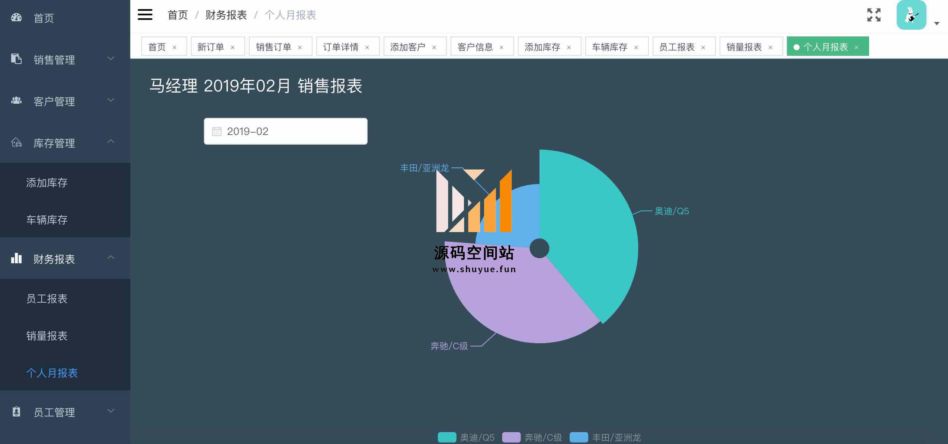Expand the 客户管理 menu chevron
This screenshot has height=444, width=948.
click(111, 100)
